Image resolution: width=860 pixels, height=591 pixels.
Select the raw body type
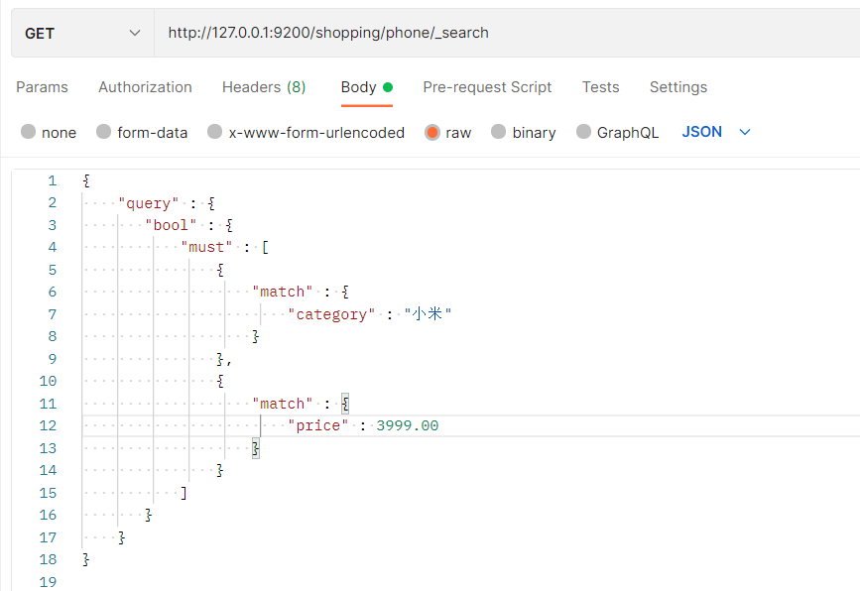[448, 132]
